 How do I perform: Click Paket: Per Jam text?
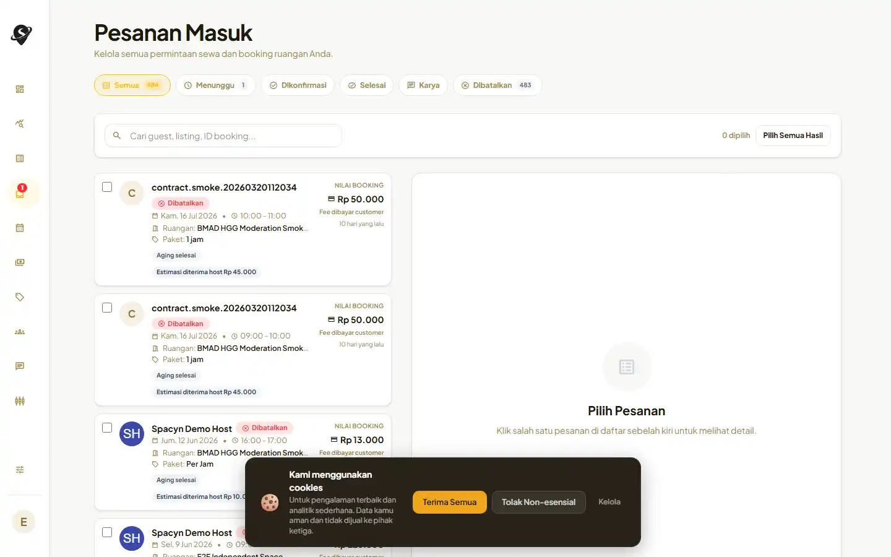click(x=188, y=464)
